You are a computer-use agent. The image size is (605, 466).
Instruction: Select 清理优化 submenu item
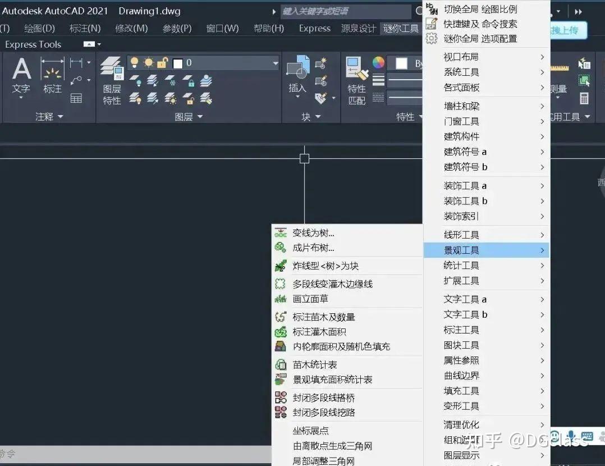pos(486,424)
